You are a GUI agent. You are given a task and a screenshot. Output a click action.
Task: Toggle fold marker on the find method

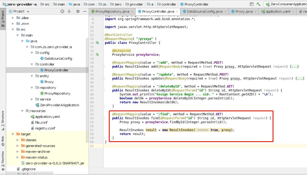[x=103, y=118]
